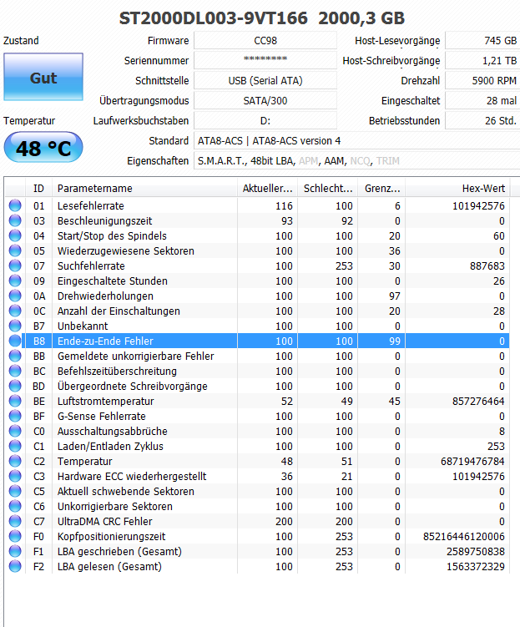The height and width of the screenshot is (627, 520).
Task: Click Betriebsstunden value 26 Std.
Action: (x=482, y=120)
